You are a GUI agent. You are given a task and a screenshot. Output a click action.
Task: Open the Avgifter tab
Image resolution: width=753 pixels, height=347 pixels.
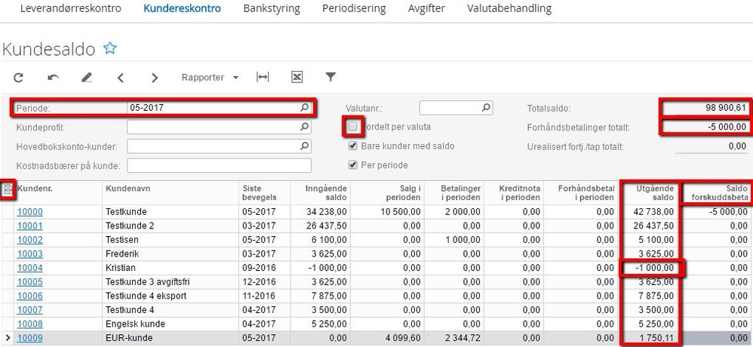point(426,8)
